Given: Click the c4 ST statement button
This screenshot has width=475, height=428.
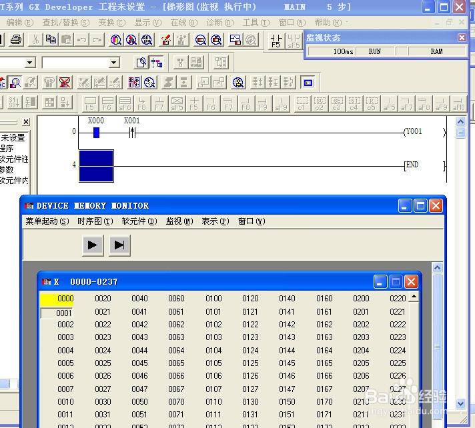Looking at the screenshot, I should [354, 104].
